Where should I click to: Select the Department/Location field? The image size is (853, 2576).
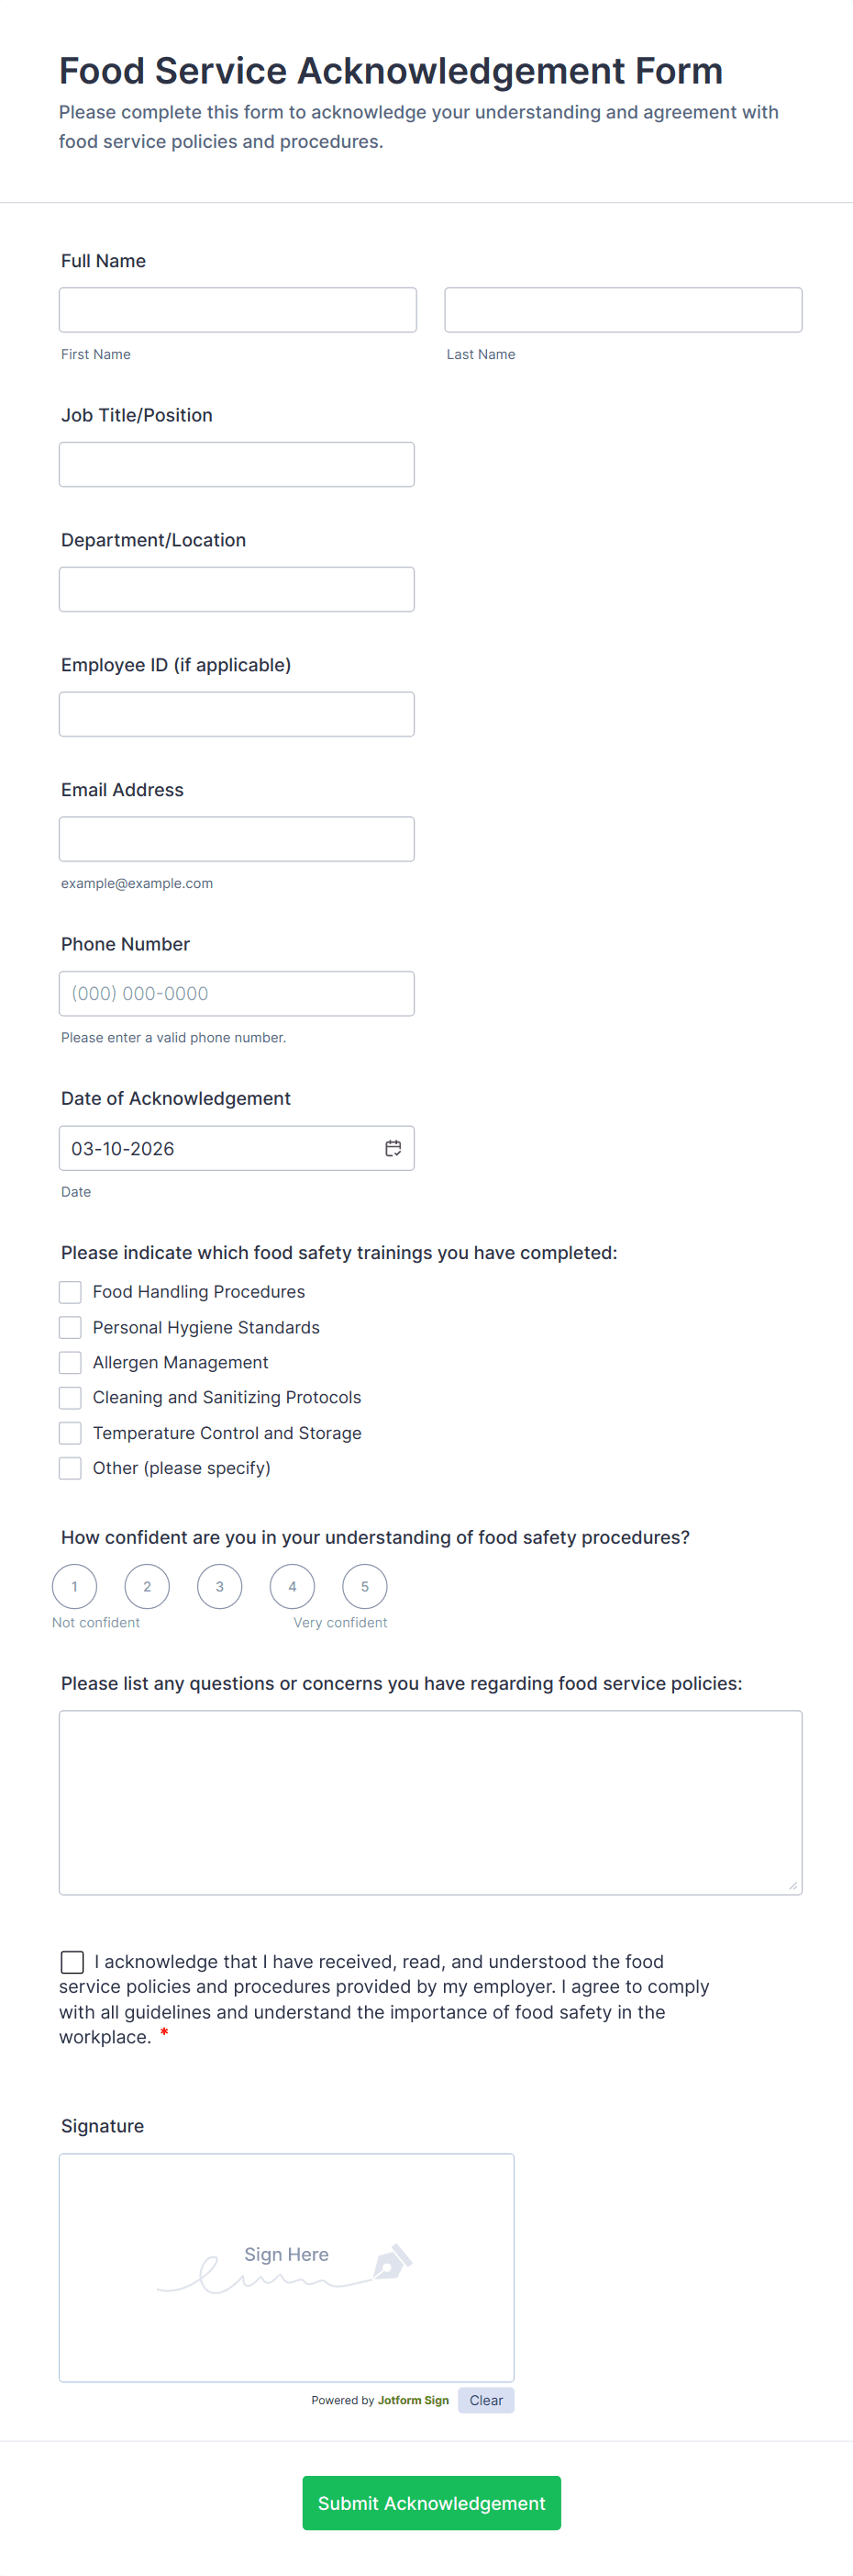(x=237, y=590)
